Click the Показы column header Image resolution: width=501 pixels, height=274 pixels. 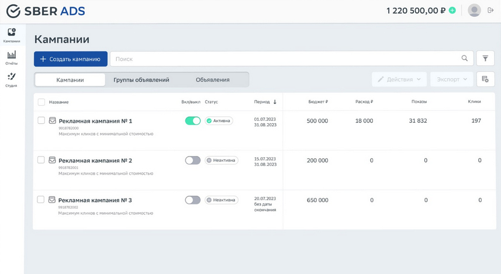click(419, 102)
